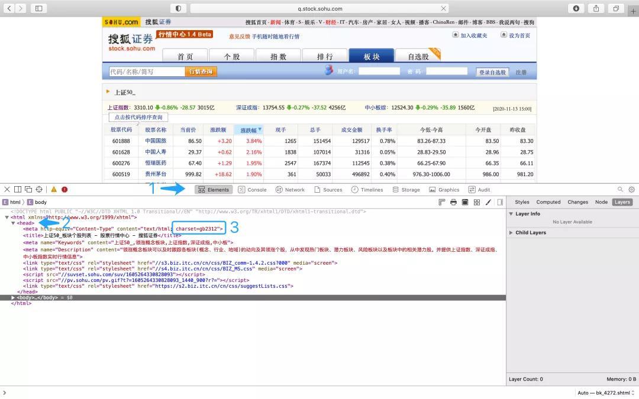Click the yellow warning triangle icon
The height and width of the screenshot is (399, 639).
coord(53,189)
